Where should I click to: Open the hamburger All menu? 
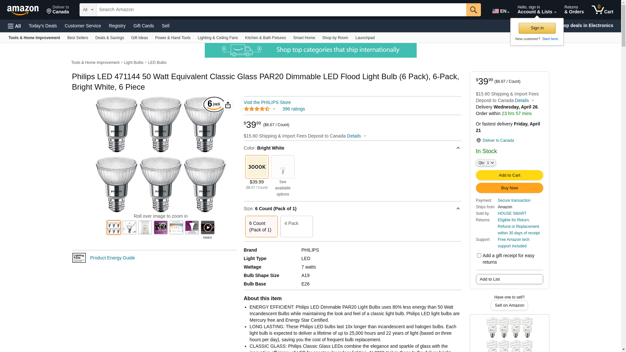[14, 26]
